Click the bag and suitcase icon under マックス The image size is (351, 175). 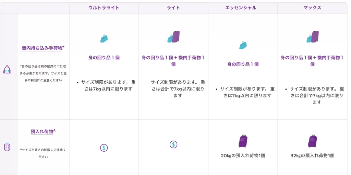(312, 37)
